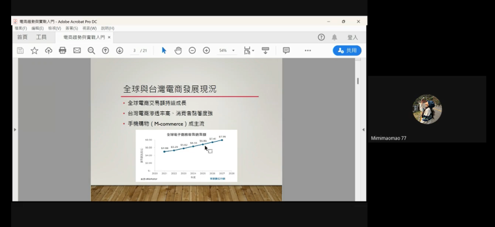Open the 54% zoom level dropdown
The height and width of the screenshot is (227, 495).
click(x=226, y=51)
